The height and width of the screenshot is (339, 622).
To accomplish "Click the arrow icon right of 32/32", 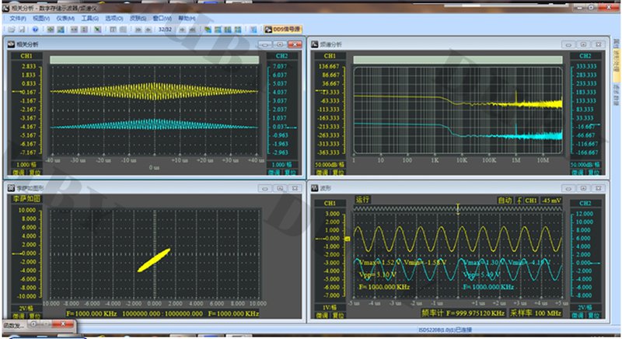I will (x=182, y=30).
